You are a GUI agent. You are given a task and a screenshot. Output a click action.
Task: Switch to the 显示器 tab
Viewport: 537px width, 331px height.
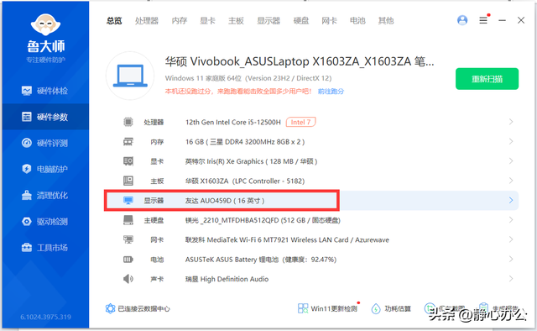(268, 20)
